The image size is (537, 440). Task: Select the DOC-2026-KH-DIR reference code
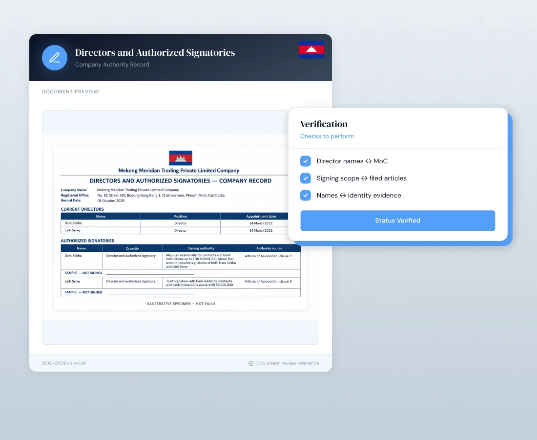point(63,363)
